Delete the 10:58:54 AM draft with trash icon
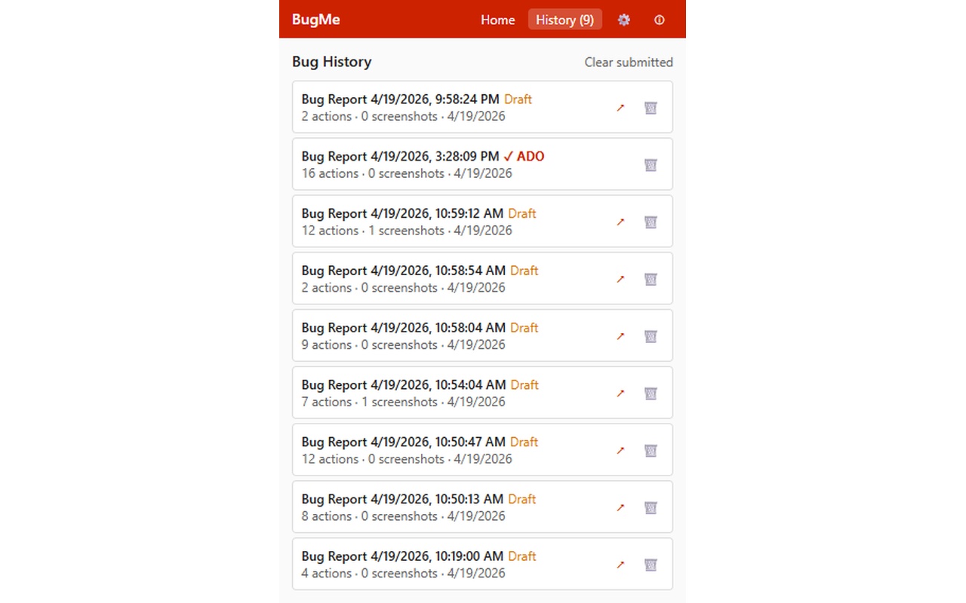This screenshot has width=966, height=603. coord(650,279)
